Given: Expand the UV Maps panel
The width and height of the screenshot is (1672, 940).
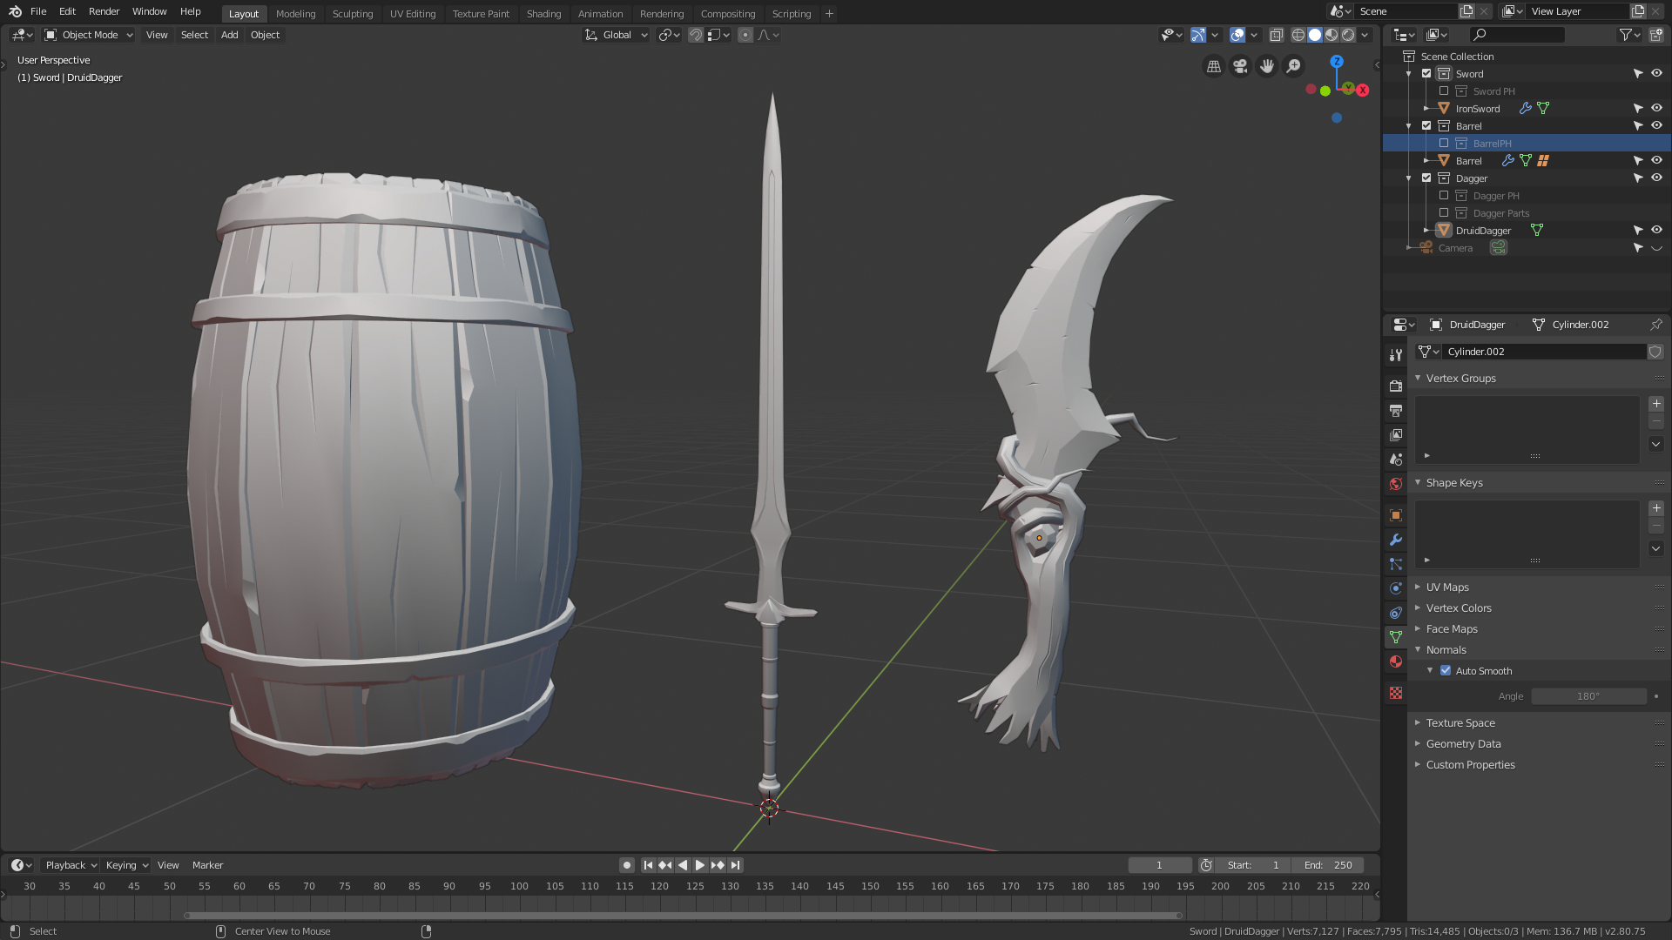Looking at the screenshot, I should pyautogui.click(x=1447, y=587).
